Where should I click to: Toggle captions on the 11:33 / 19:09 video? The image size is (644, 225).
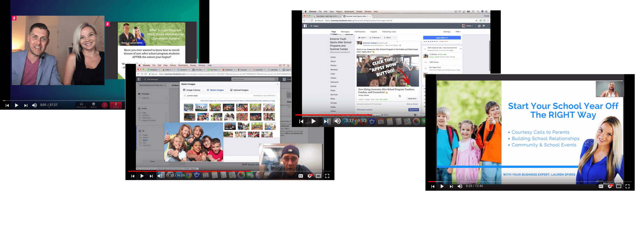(x=300, y=176)
